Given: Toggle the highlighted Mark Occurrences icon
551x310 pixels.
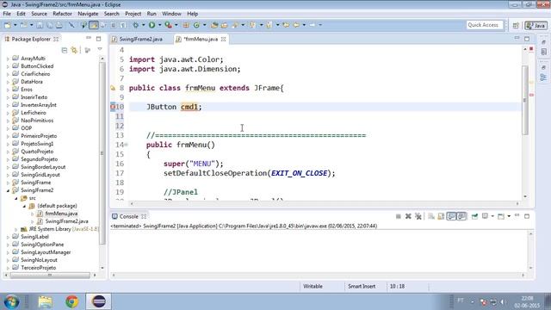Looking at the screenshot, I should point(94,25).
